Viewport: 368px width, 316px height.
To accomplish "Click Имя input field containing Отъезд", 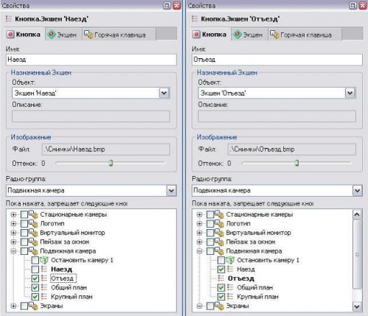I will point(277,60).
